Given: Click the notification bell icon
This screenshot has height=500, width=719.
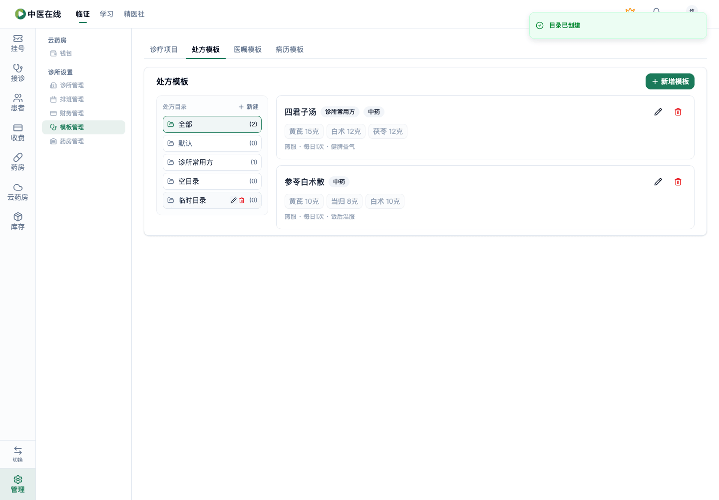Looking at the screenshot, I should coord(656,11).
